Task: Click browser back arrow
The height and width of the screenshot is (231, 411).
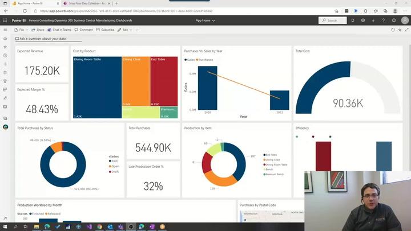Action: 6,11
